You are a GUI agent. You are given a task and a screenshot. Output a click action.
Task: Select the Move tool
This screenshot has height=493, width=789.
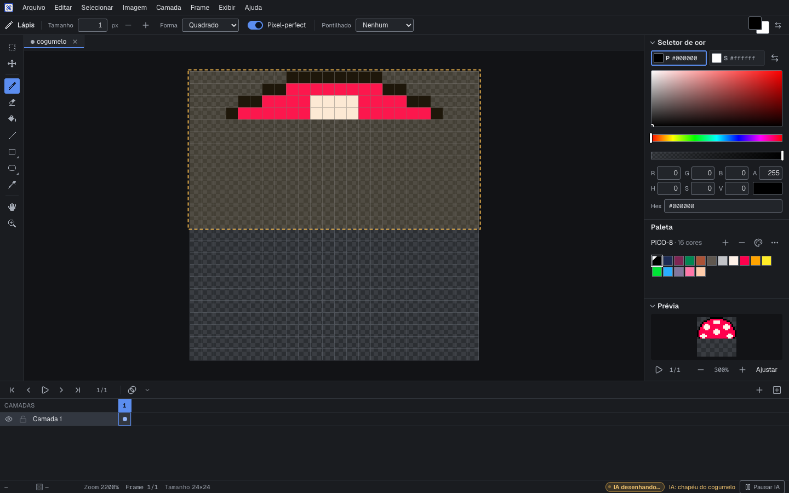point(12,64)
